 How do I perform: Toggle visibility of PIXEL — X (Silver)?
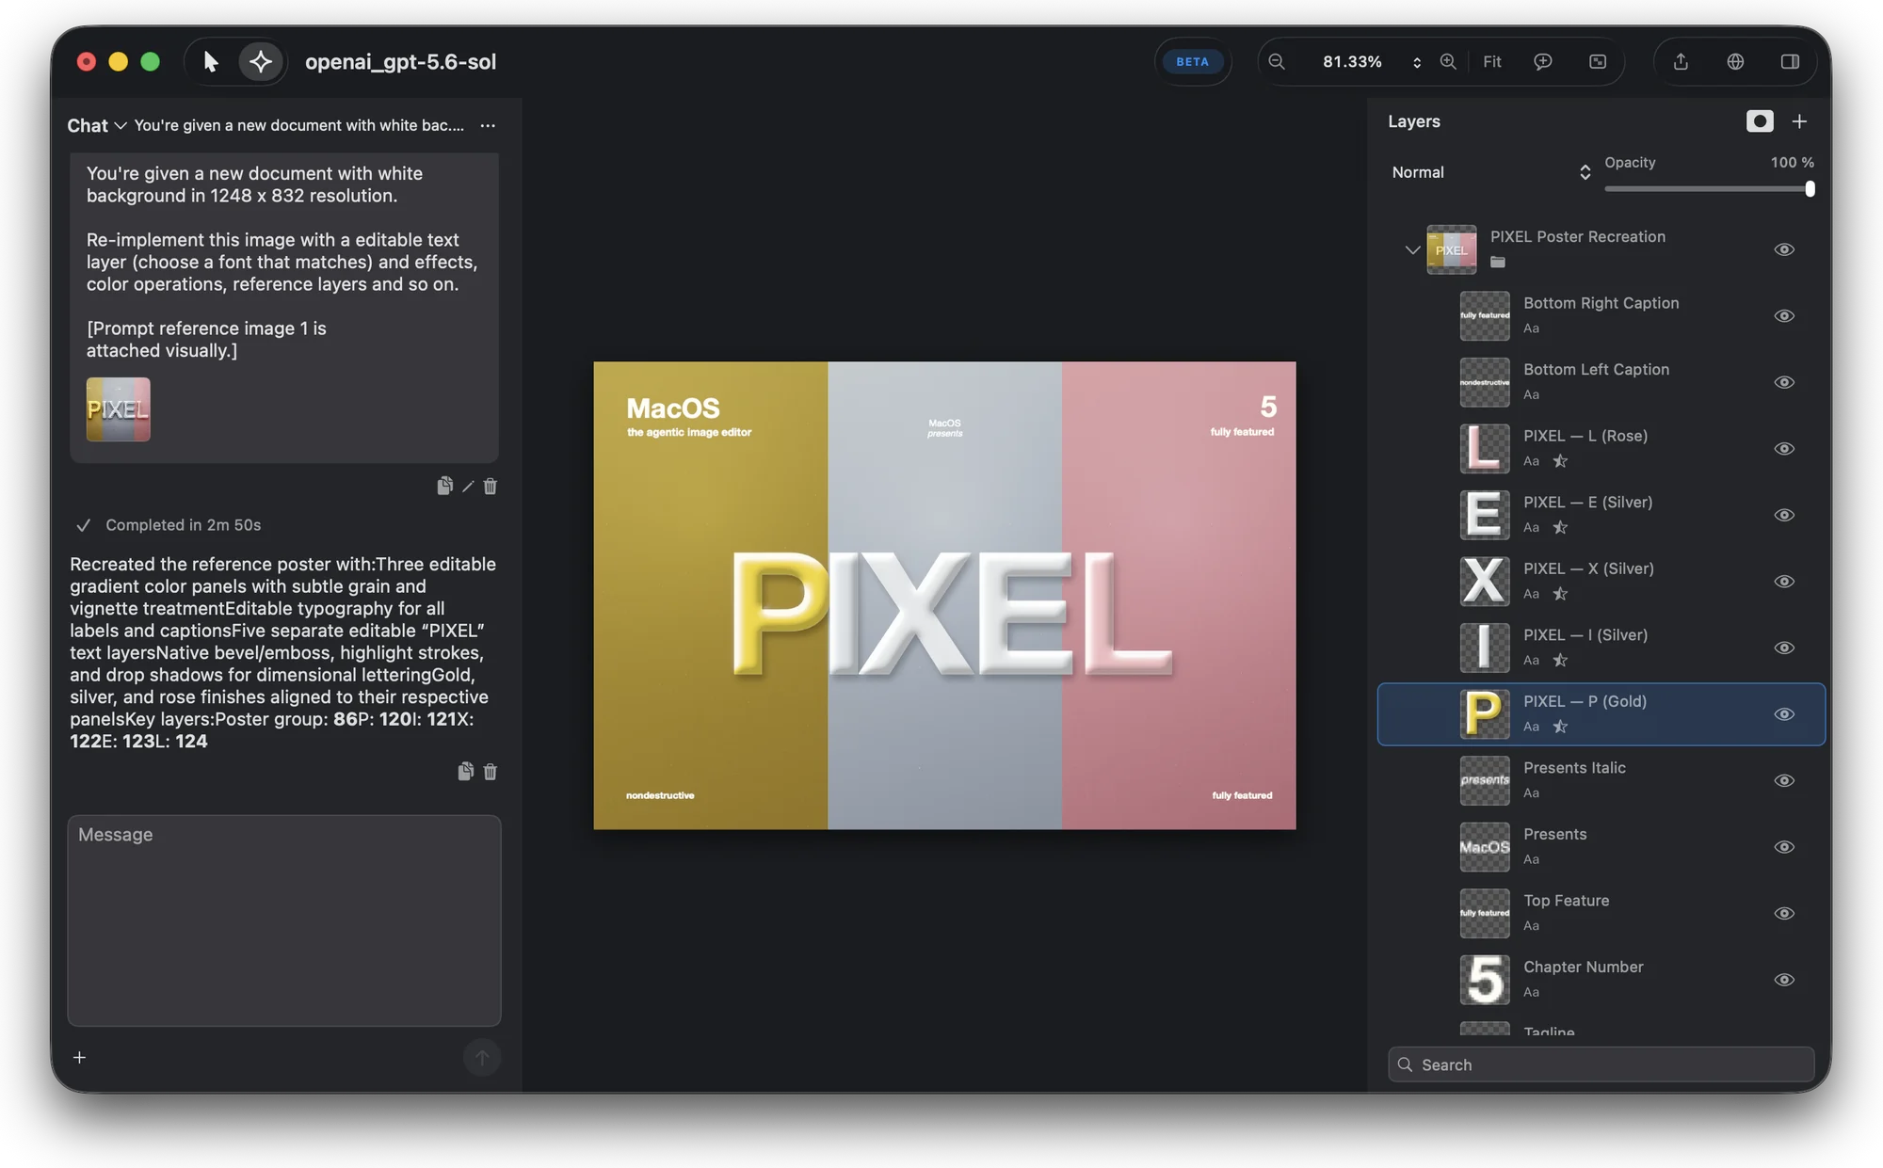tap(1784, 582)
